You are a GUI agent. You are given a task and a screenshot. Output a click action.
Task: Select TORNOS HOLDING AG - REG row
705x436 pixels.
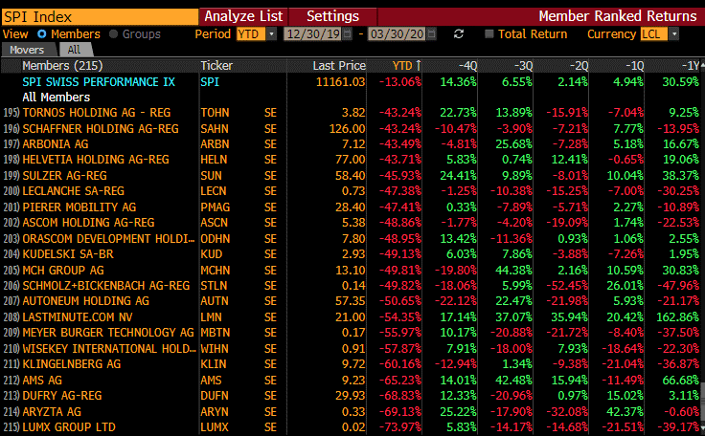coord(351,112)
